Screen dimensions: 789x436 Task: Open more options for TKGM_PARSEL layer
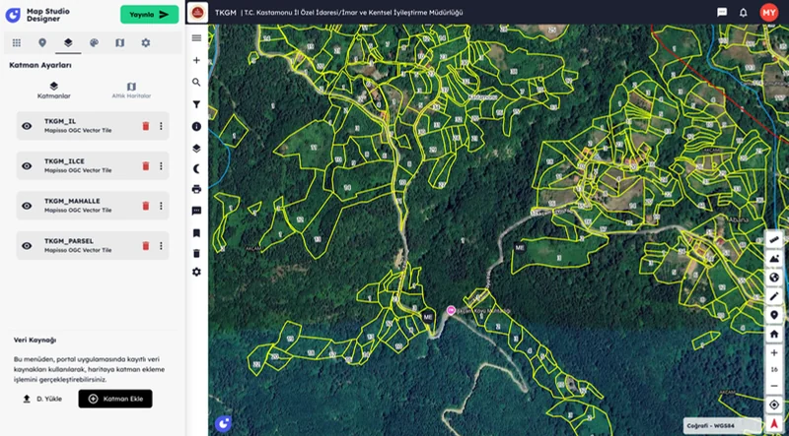pyautogui.click(x=161, y=246)
